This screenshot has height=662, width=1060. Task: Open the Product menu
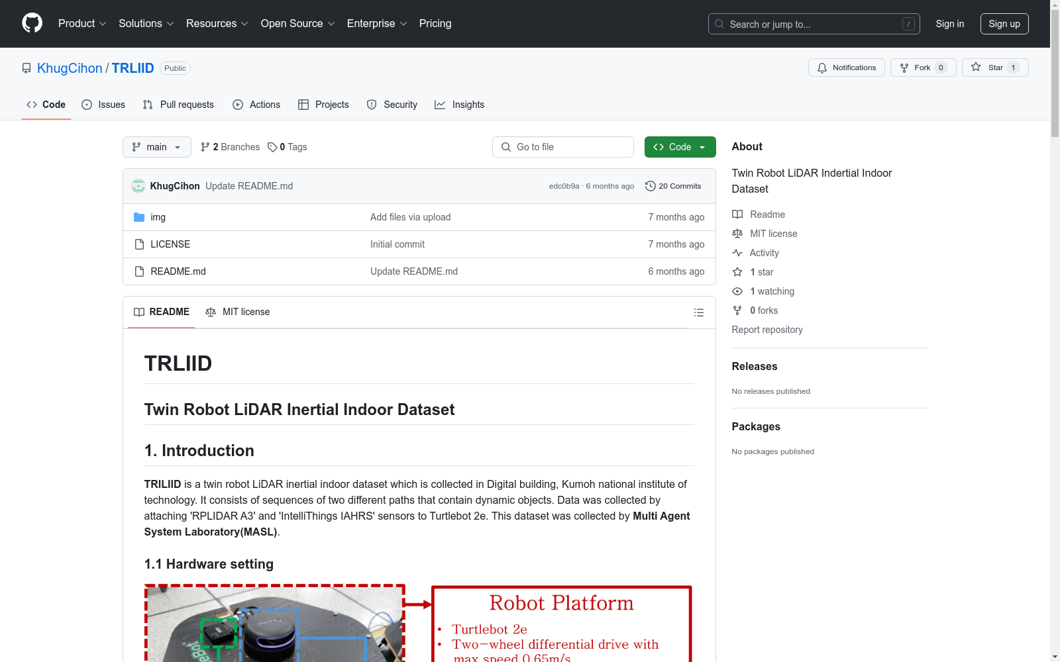tap(82, 23)
